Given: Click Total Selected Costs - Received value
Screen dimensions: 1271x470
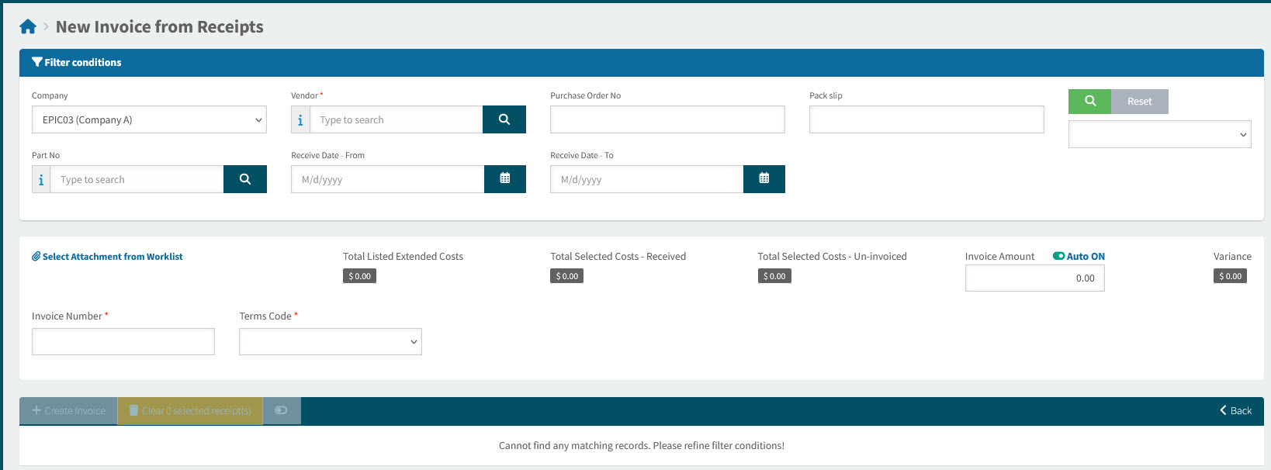Looking at the screenshot, I should tap(567, 276).
